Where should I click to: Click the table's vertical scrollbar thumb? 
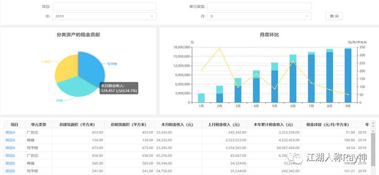coord(373,149)
